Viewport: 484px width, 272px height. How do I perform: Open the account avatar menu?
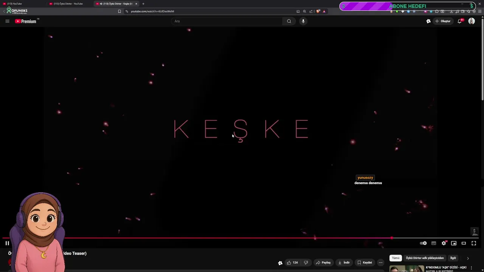tap(472, 21)
